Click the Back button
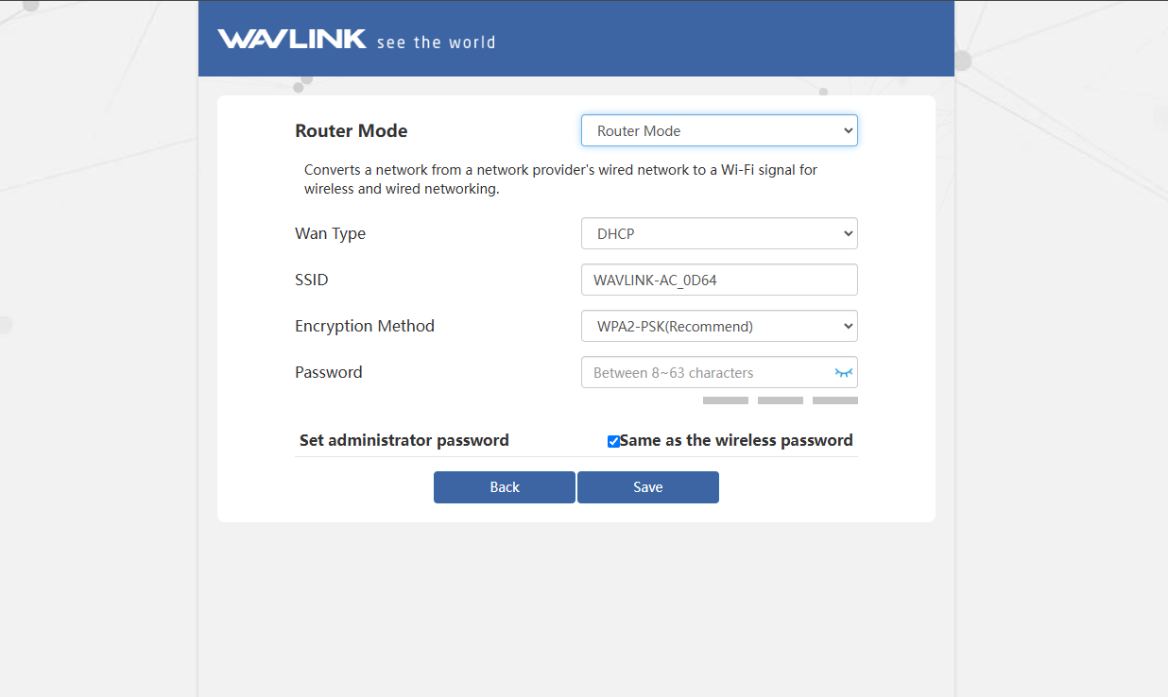The height and width of the screenshot is (697, 1168). tap(505, 487)
